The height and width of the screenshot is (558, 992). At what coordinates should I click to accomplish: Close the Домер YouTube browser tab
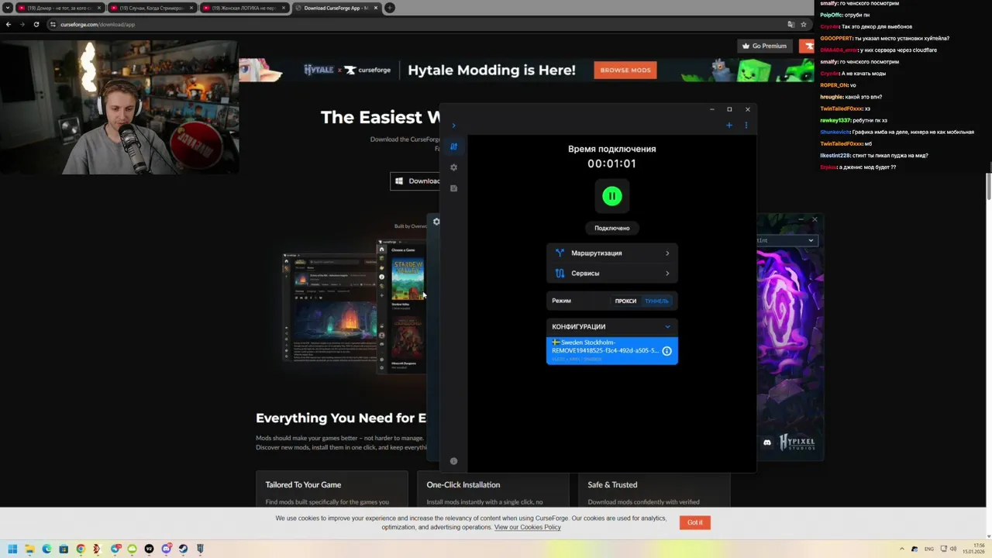point(99,8)
